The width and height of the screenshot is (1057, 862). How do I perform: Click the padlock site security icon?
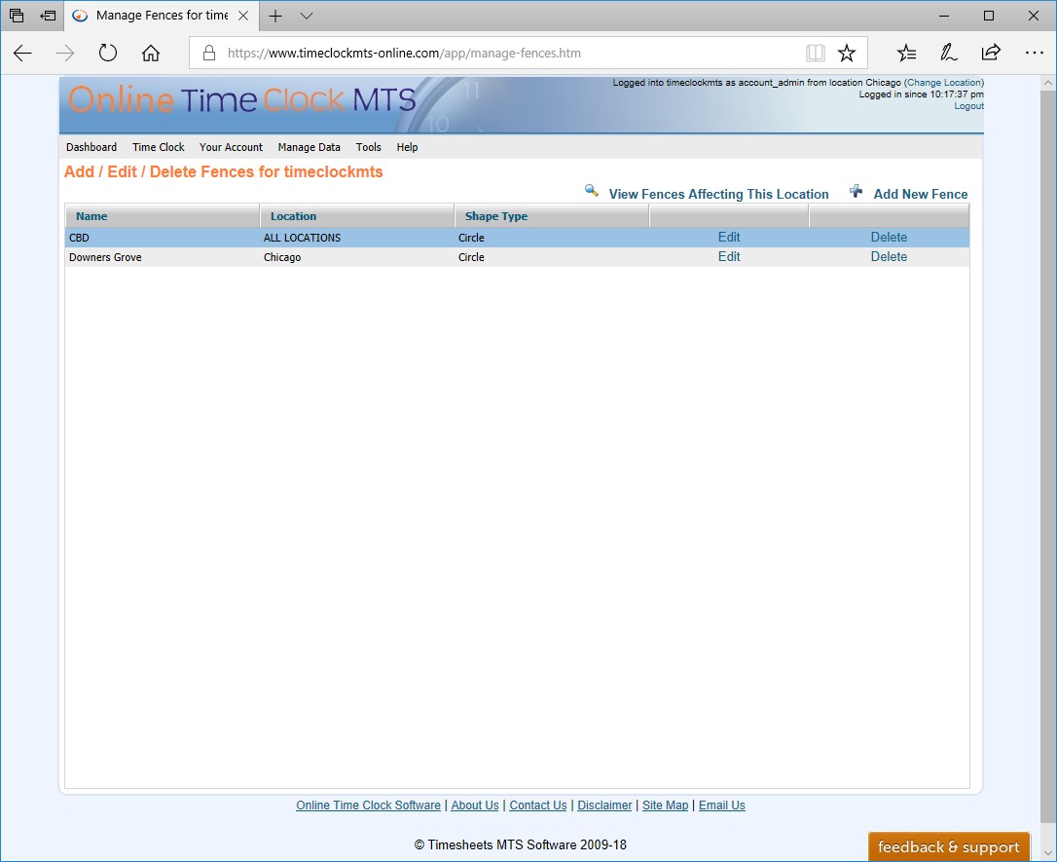click(209, 54)
